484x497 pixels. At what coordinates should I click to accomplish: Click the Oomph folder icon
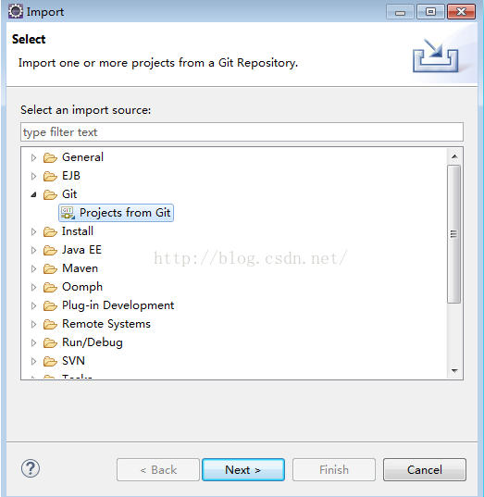point(50,287)
